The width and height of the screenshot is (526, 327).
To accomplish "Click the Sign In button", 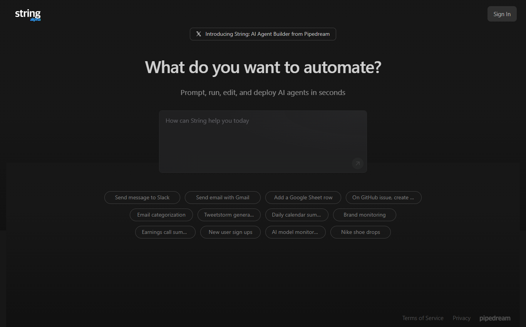I will point(502,14).
